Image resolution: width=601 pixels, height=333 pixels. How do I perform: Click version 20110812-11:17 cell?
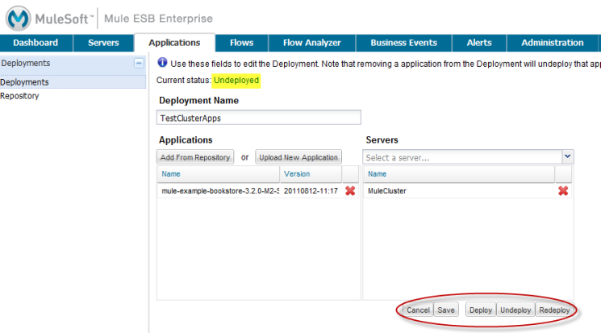pyautogui.click(x=311, y=191)
